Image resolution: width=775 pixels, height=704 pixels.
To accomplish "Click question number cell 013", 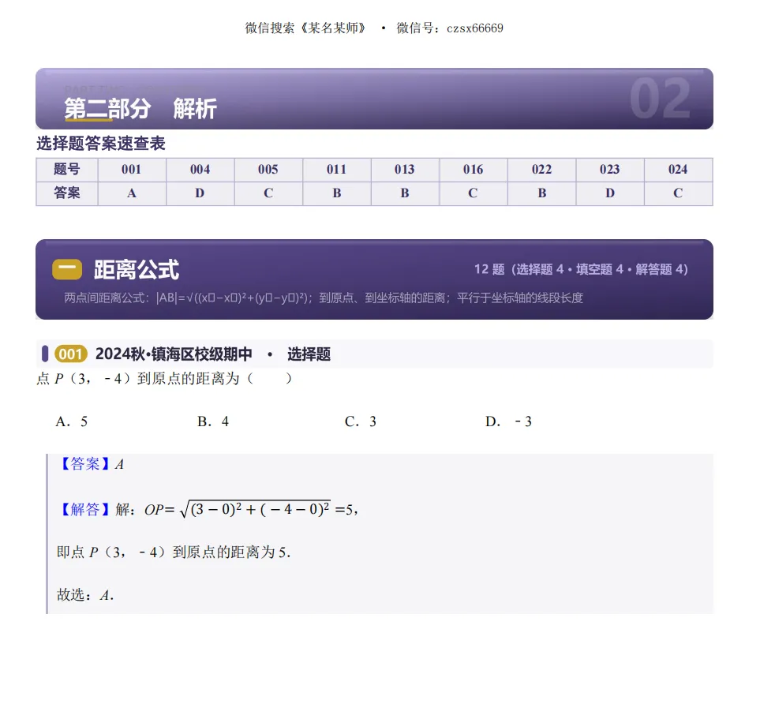I will (405, 170).
